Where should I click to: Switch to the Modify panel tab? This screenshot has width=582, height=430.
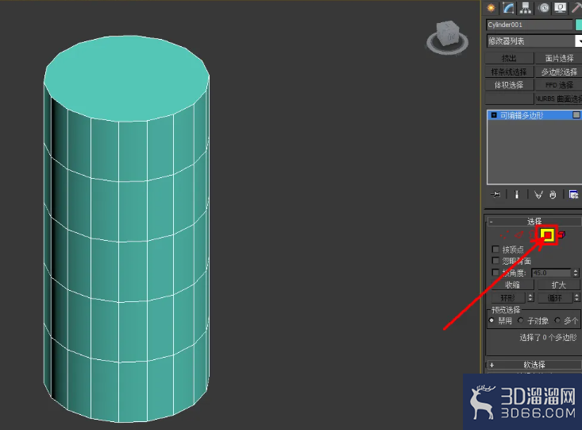tap(508, 8)
